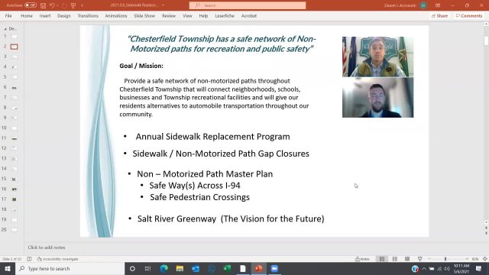
Task: Open Outlook from taskbar
Action: click(196, 268)
